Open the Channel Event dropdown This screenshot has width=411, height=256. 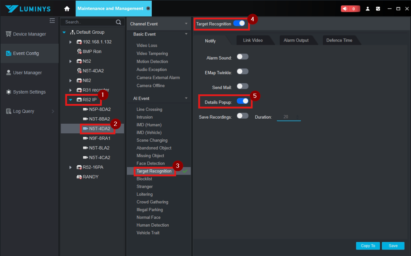[186, 24]
